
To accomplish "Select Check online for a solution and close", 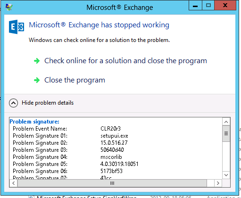I will tap(125, 61).
